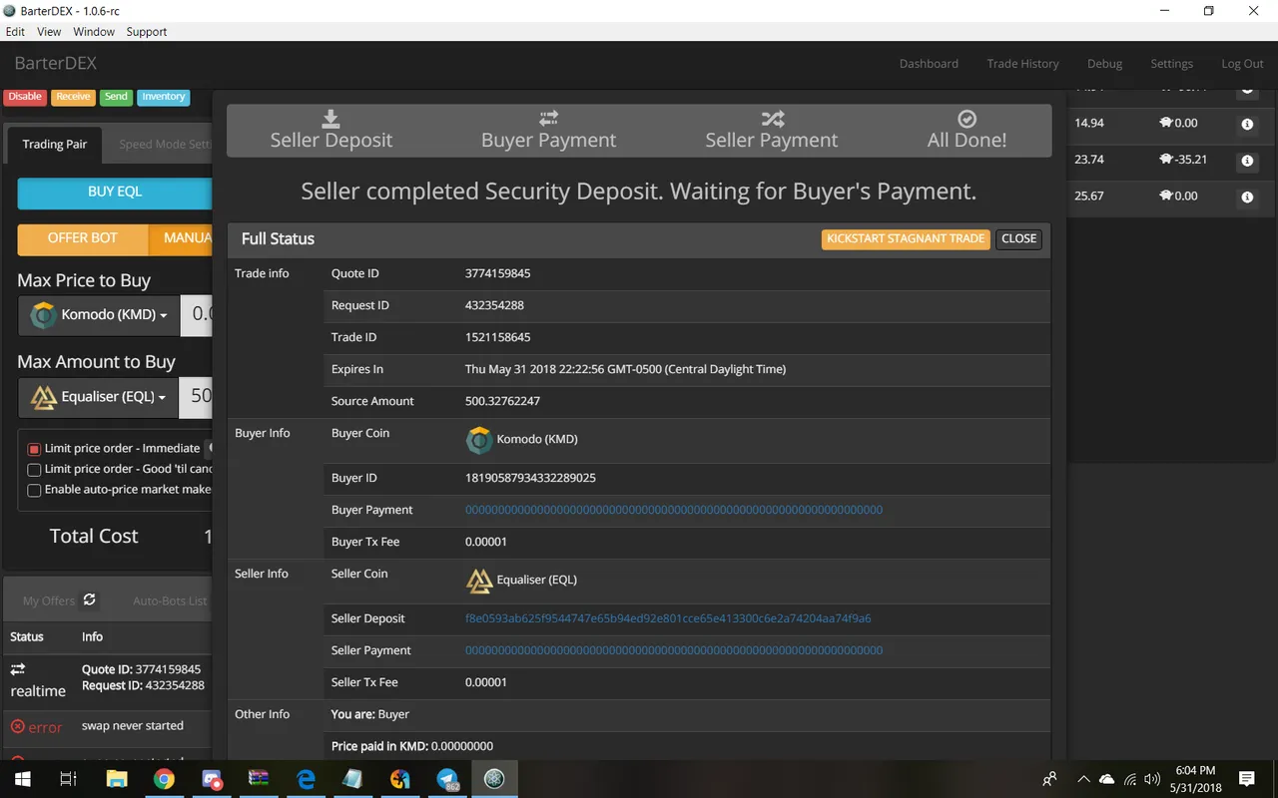The width and height of the screenshot is (1278, 798).
Task: Open File Explorer from the taskbar
Action: (117, 779)
